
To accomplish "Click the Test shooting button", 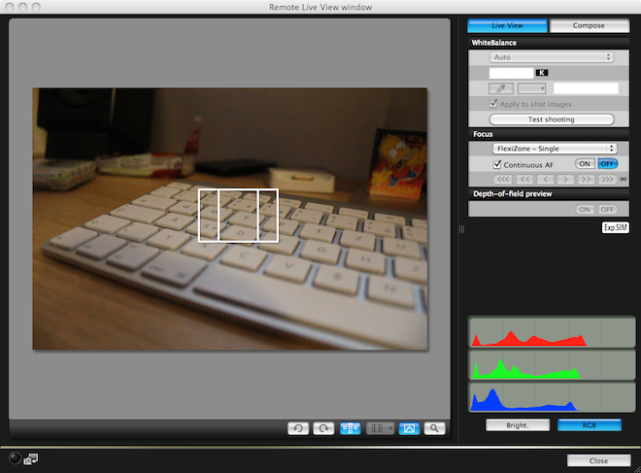I will tap(552, 119).
